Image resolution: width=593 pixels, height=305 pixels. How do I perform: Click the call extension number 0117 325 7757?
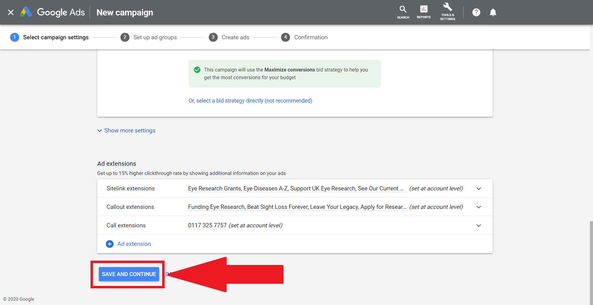(x=207, y=226)
